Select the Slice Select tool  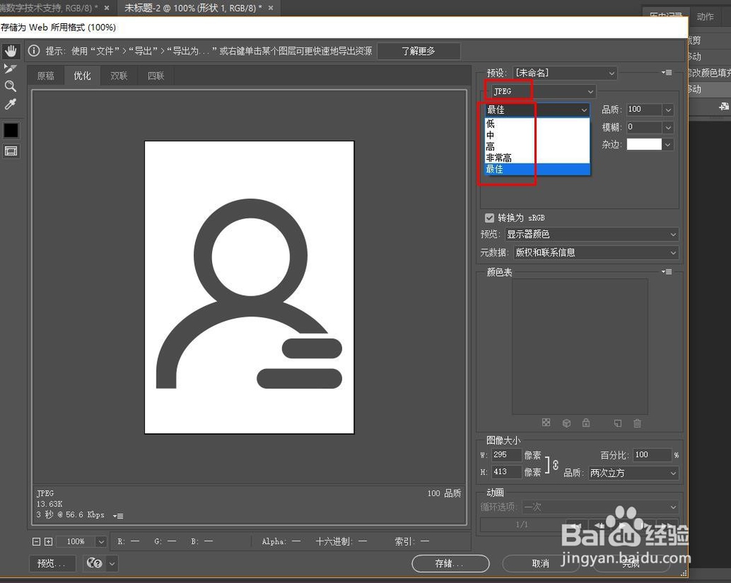tap(10, 69)
